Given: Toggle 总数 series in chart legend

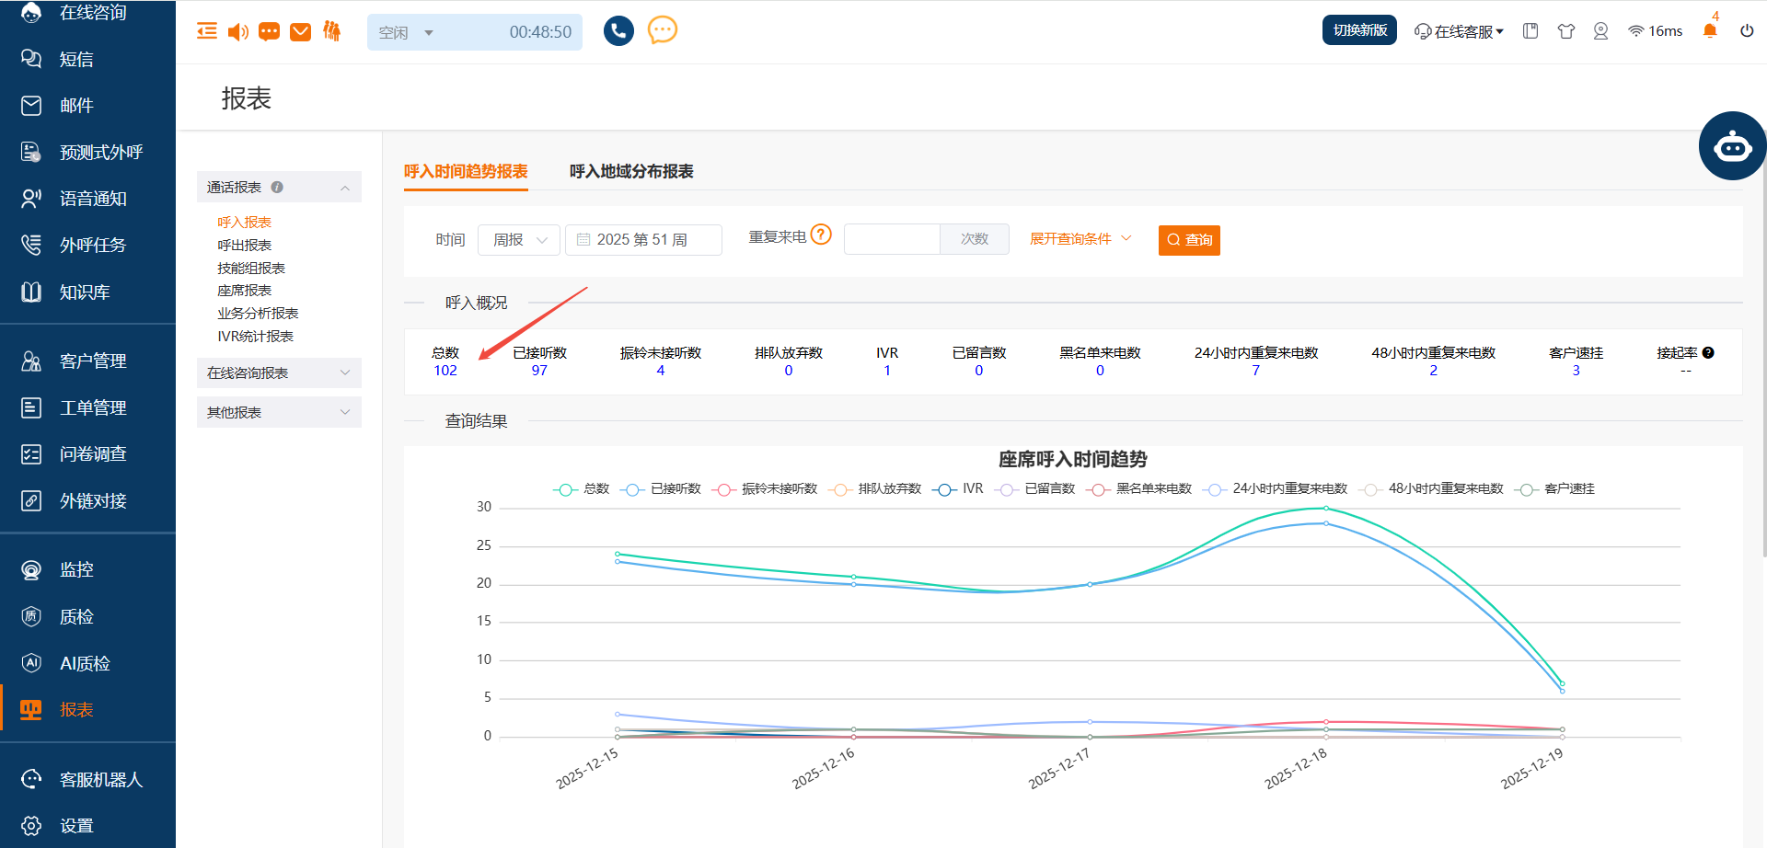Looking at the screenshot, I should click(582, 489).
